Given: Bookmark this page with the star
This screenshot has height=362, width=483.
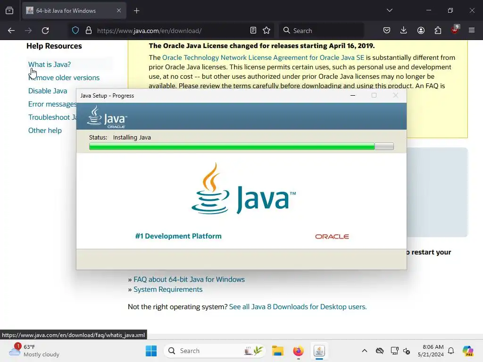Looking at the screenshot, I should coord(266,31).
